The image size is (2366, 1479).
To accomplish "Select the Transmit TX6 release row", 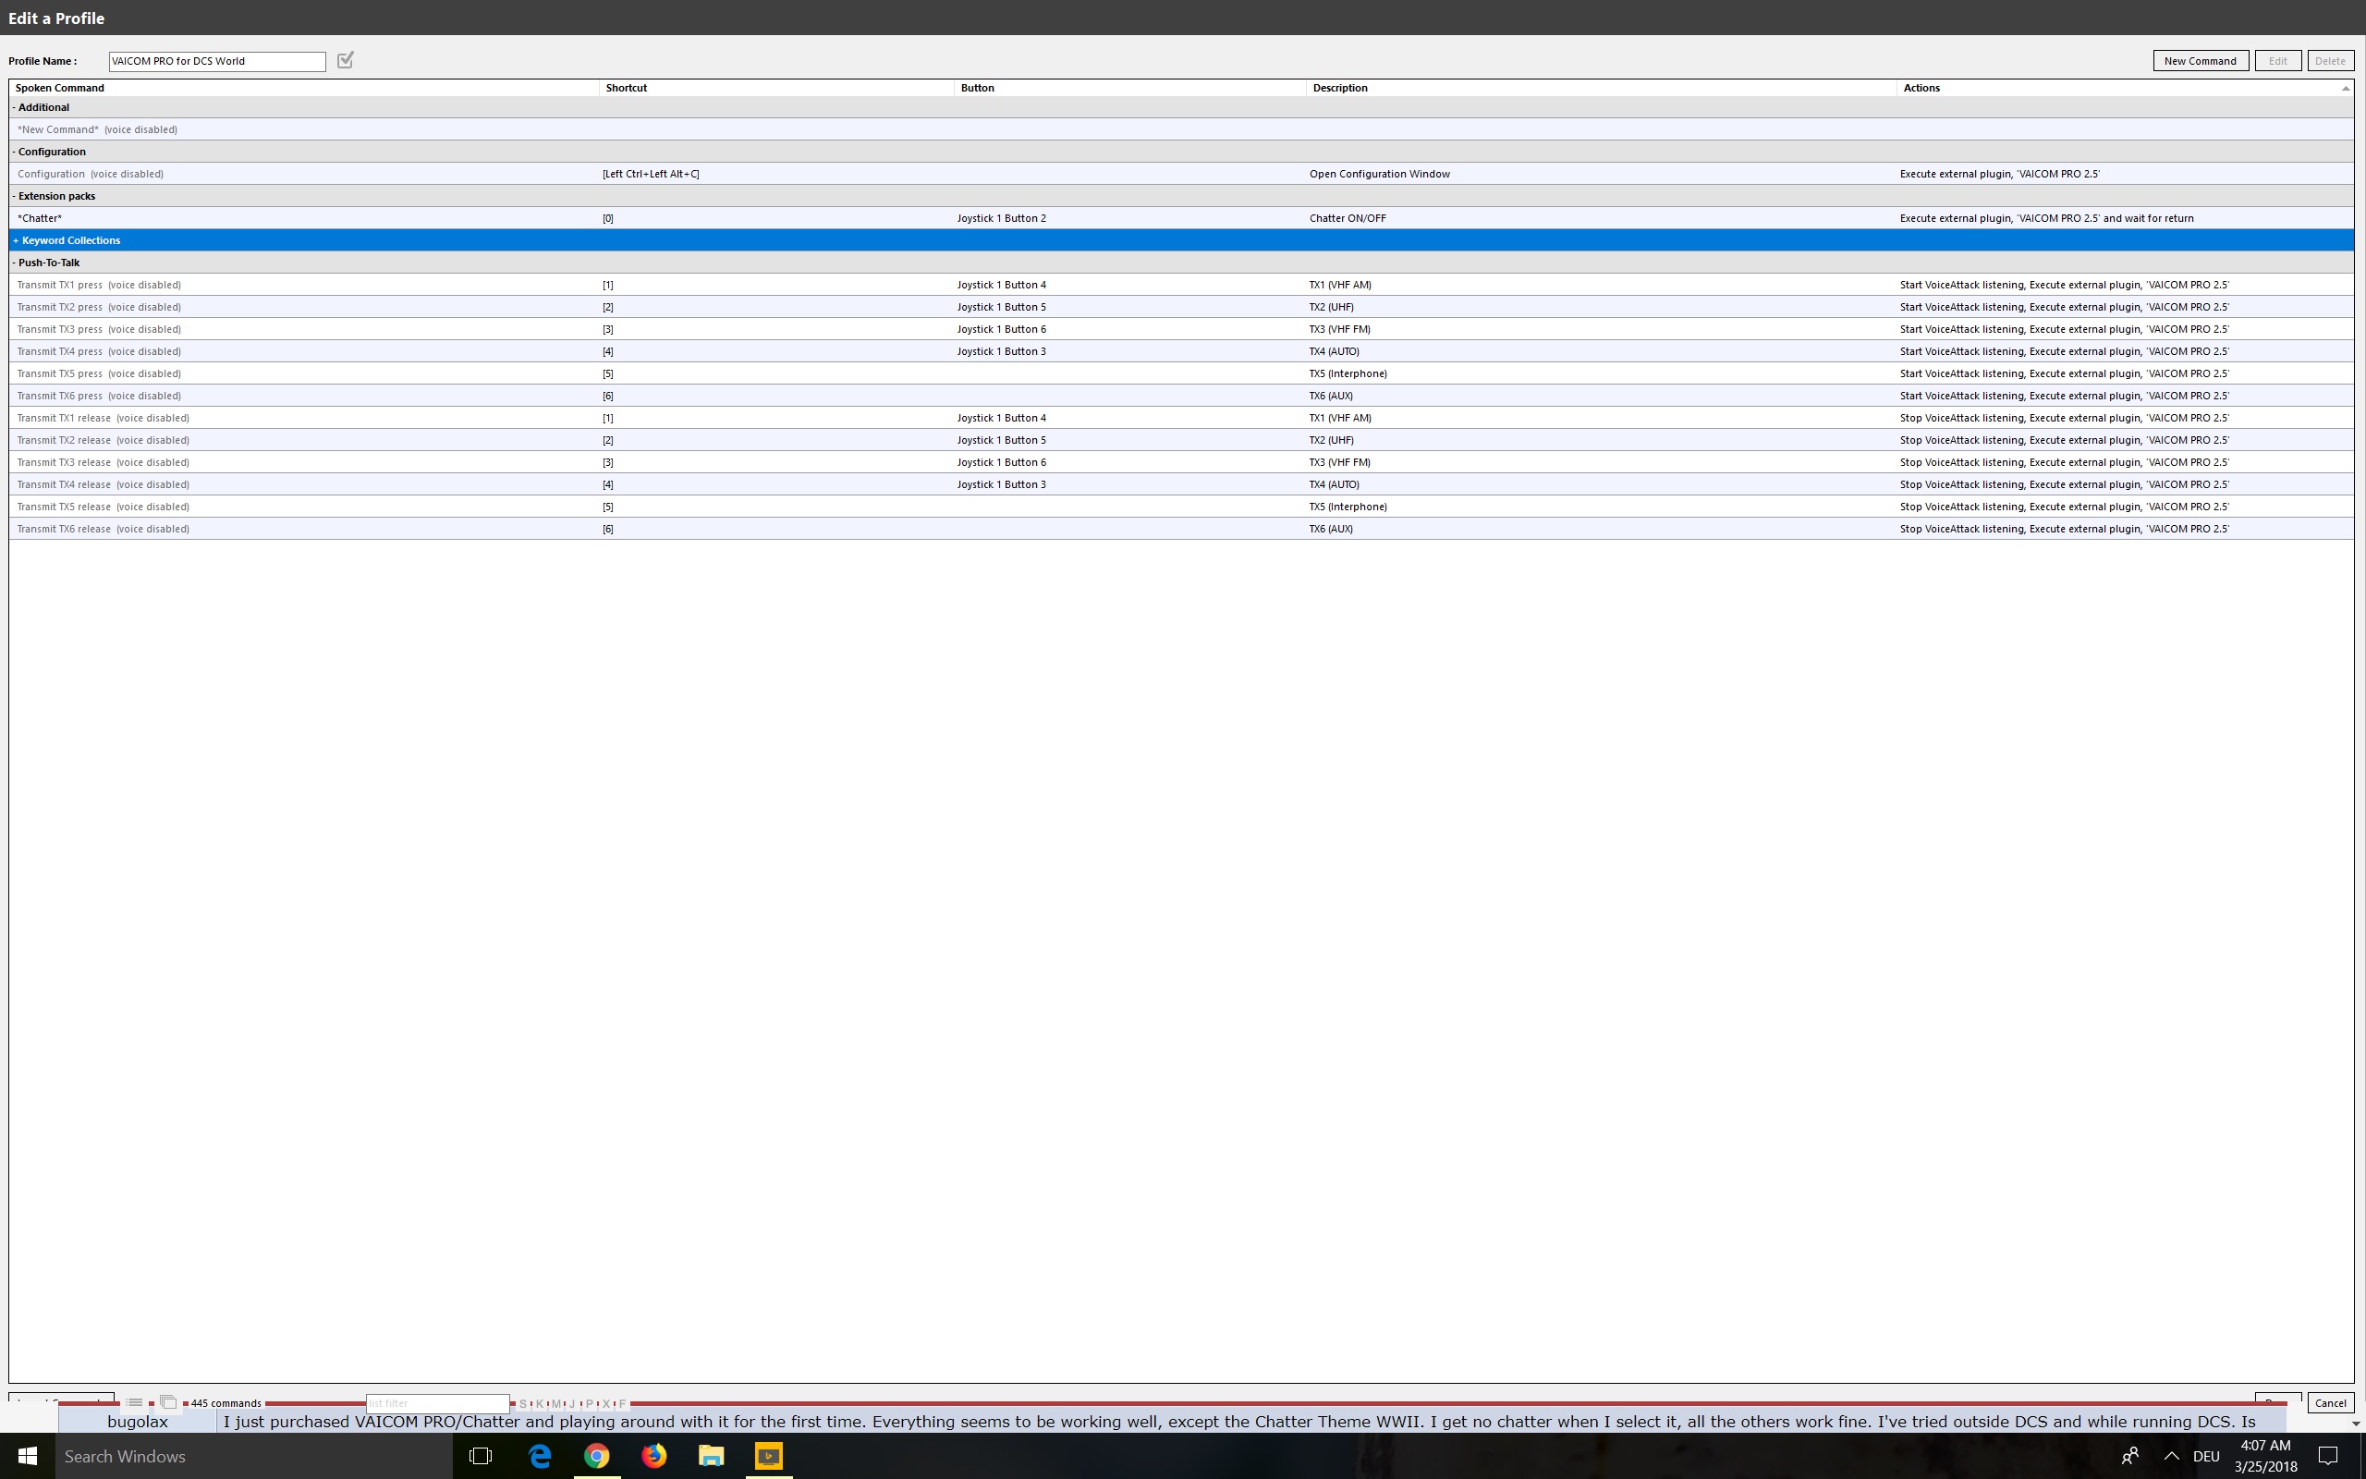I will (x=1181, y=528).
